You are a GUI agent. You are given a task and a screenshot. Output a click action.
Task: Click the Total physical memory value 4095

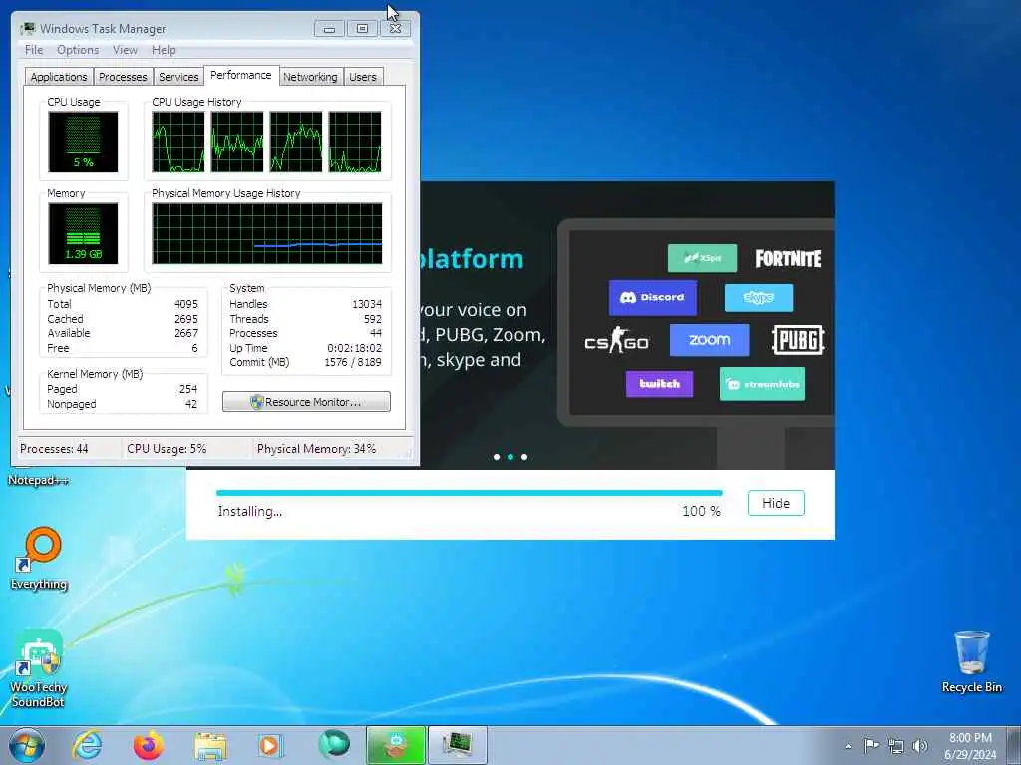(x=186, y=304)
